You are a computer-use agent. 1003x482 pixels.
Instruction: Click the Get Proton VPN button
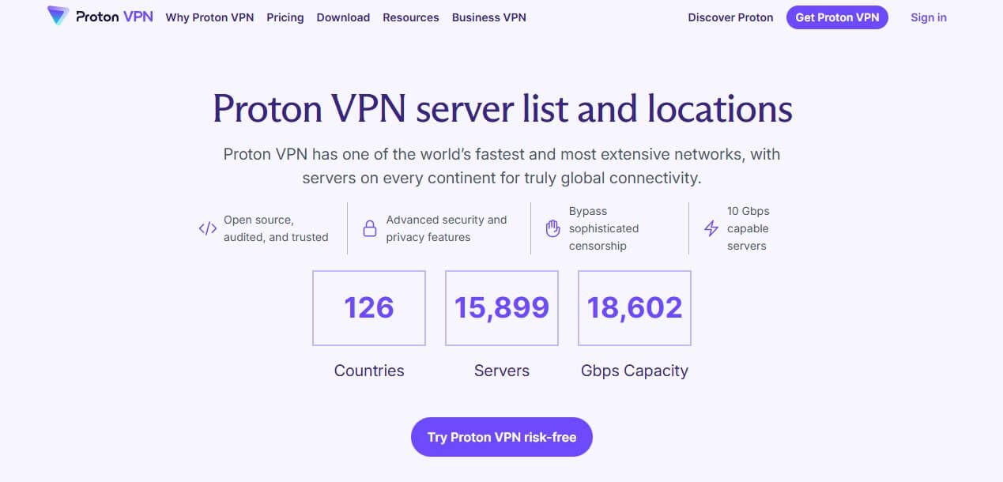[x=837, y=17]
